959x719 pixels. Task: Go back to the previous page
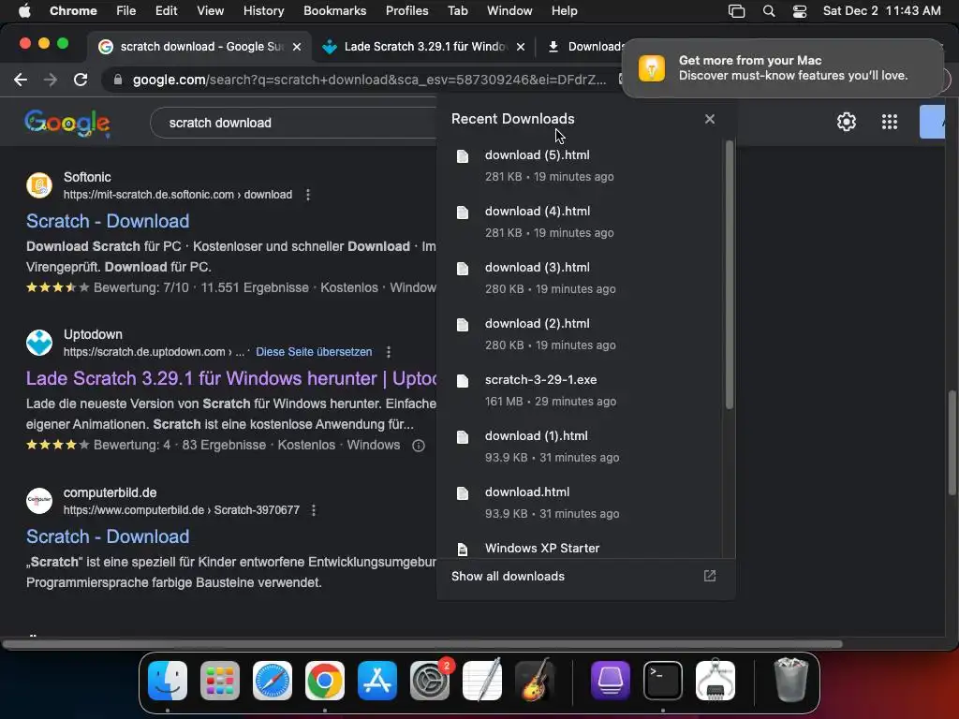(21, 80)
